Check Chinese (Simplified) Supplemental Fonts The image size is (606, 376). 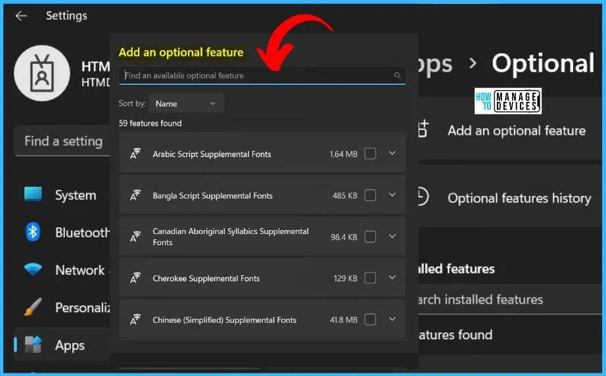[x=370, y=319]
